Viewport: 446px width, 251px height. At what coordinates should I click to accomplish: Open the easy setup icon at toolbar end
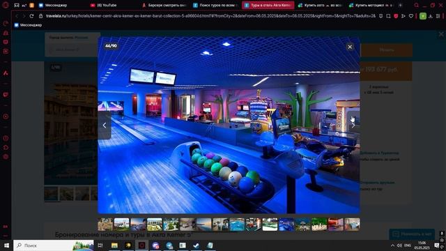(x=438, y=16)
